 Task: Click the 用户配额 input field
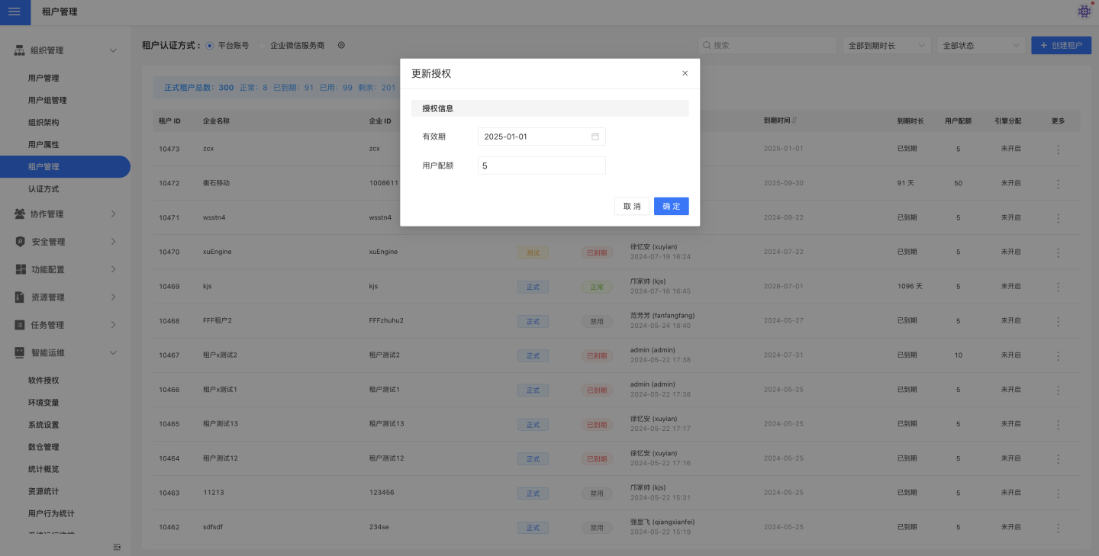click(541, 166)
